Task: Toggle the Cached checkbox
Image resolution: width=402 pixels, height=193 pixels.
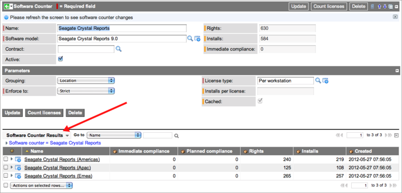Action: coord(260,101)
